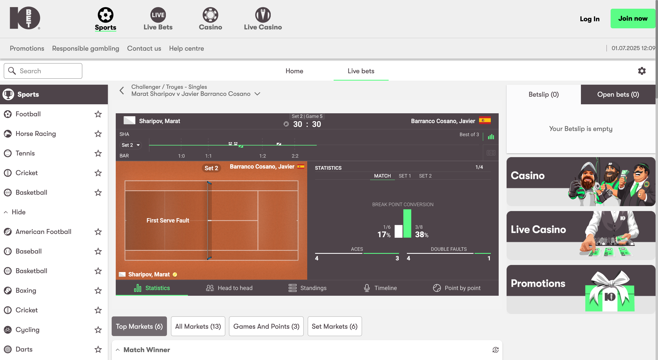Open the Betslip (0) tab
Viewport: 658px width, 360px height.
point(544,94)
